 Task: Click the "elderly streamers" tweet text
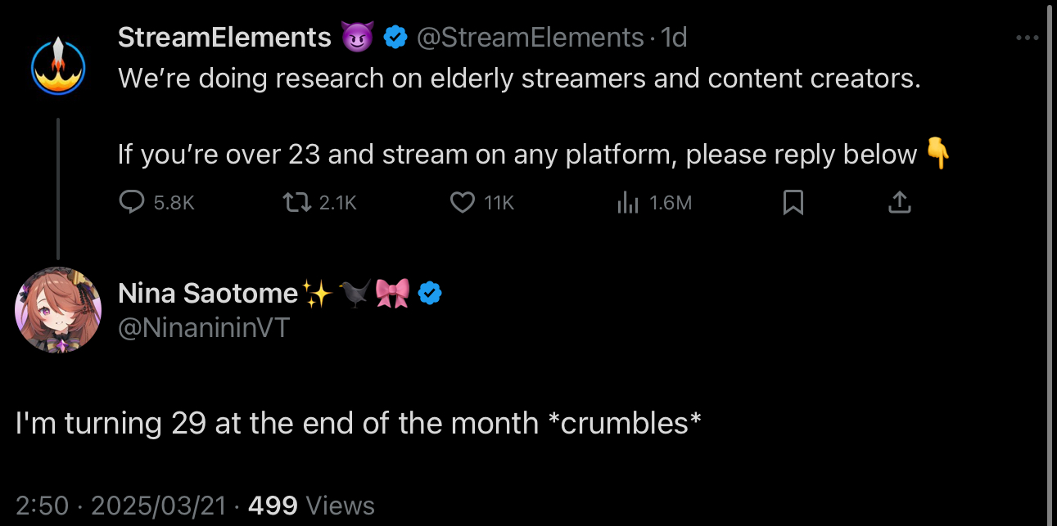click(519, 79)
